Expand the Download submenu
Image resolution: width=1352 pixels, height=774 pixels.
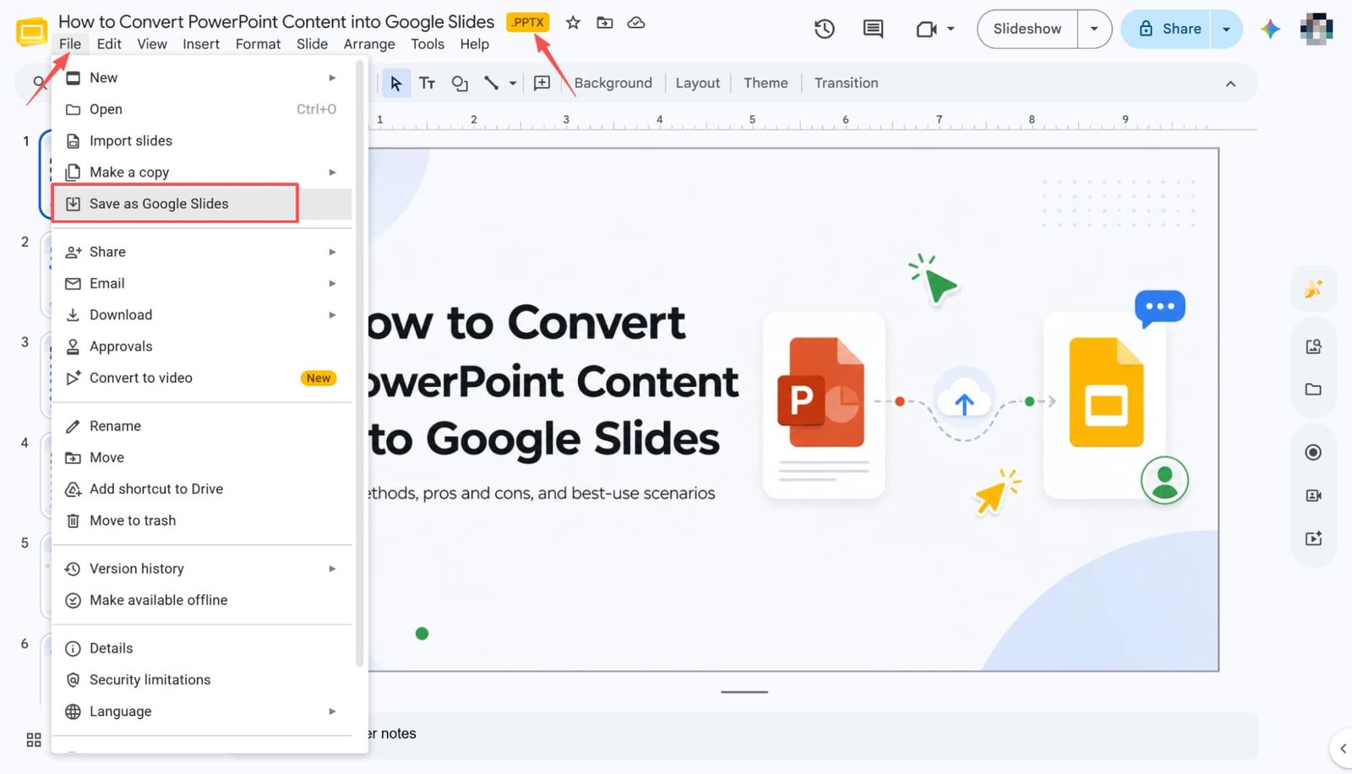tap(332, 315)
